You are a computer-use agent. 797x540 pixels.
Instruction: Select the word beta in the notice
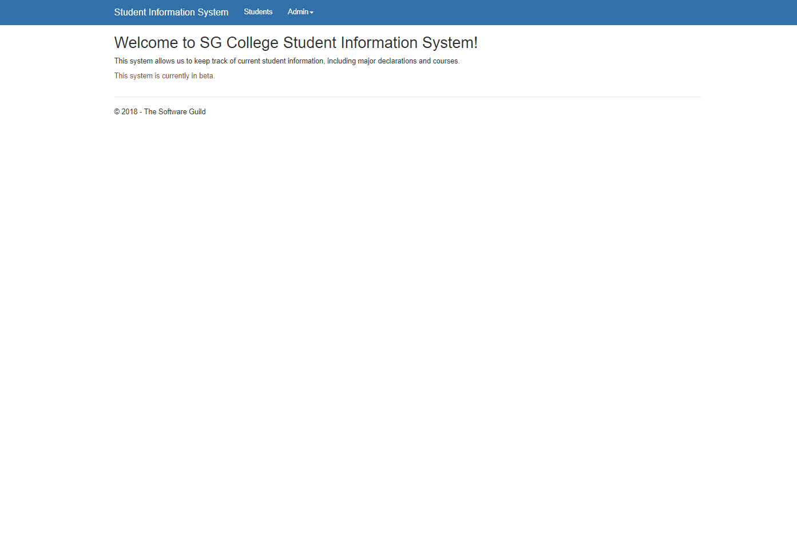click(x=206, y=76)
